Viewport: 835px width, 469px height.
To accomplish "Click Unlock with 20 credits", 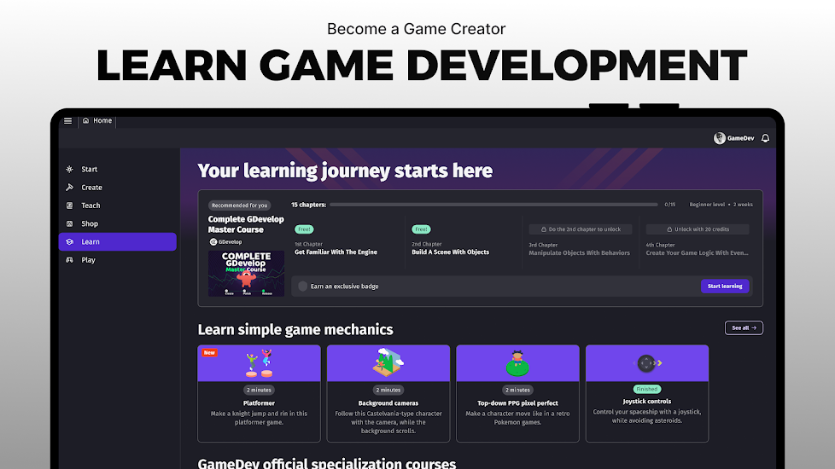I will click(698, 229).
